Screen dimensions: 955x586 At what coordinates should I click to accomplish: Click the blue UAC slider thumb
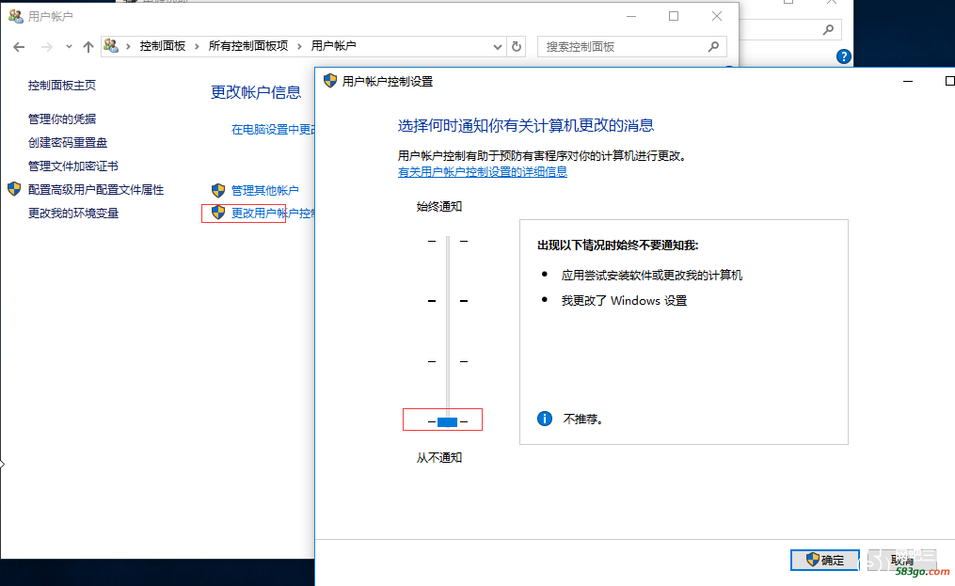[447, 421]
